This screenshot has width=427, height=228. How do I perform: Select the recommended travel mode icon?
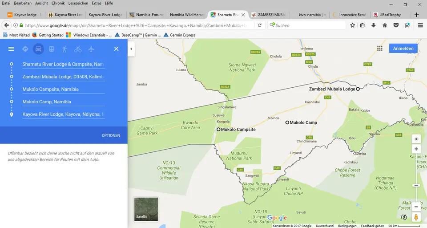[x=25, y=49]
